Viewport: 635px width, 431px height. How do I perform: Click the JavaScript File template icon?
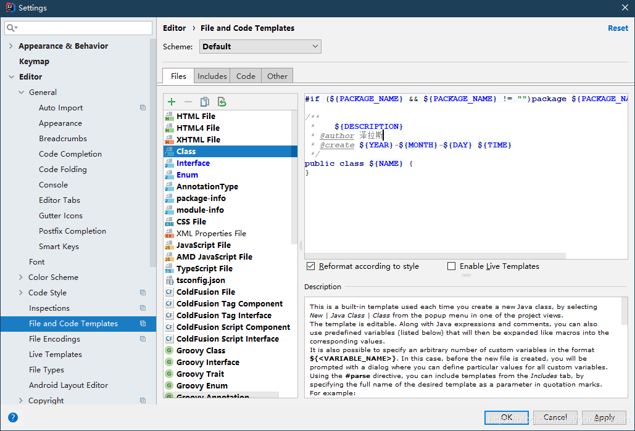click(169, 245)
